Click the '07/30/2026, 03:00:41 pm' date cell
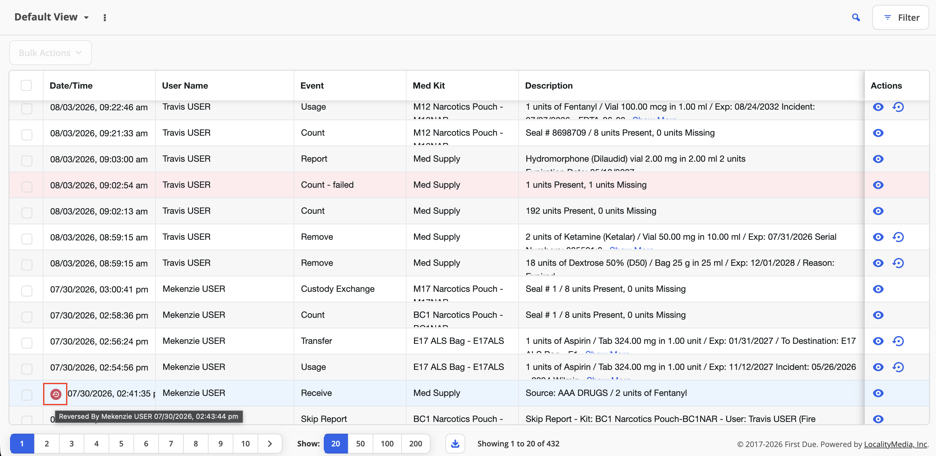 point(99,289)
